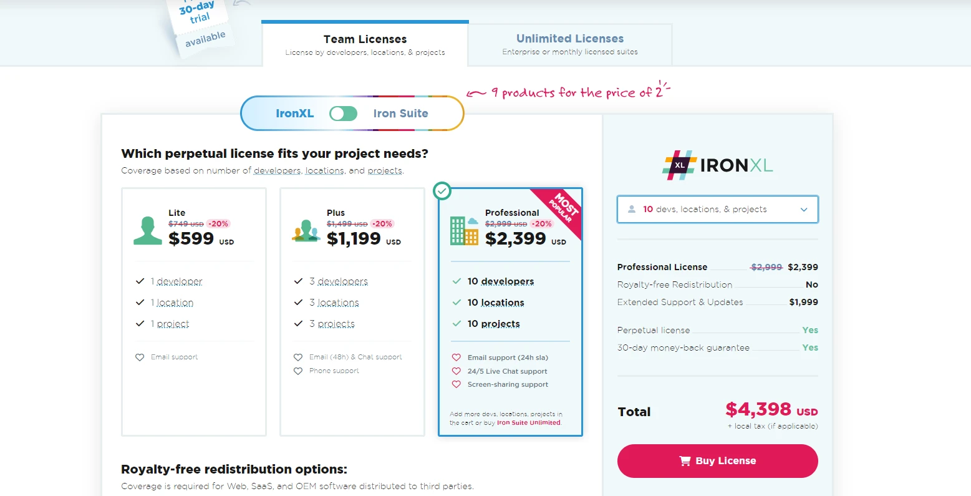Click the dropdown chevron arrow
This screenshot has height=496, width=971.
(804, 210)
